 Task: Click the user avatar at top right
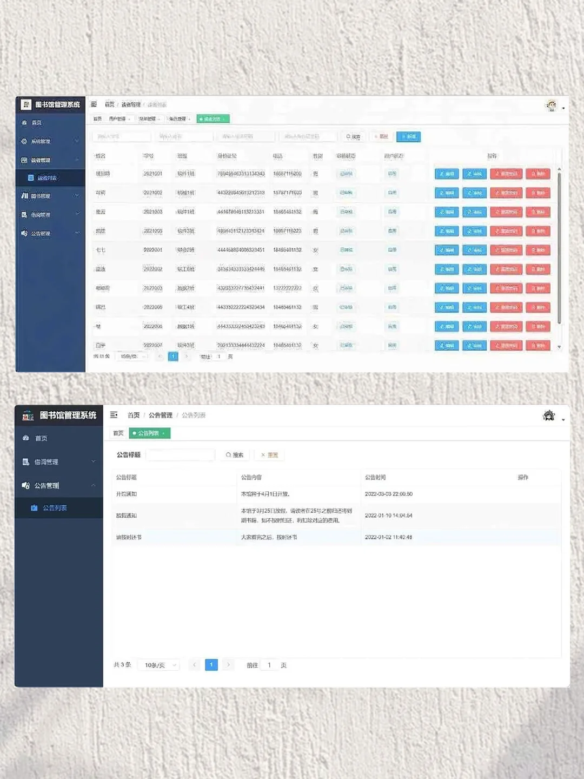click(551, 104)
